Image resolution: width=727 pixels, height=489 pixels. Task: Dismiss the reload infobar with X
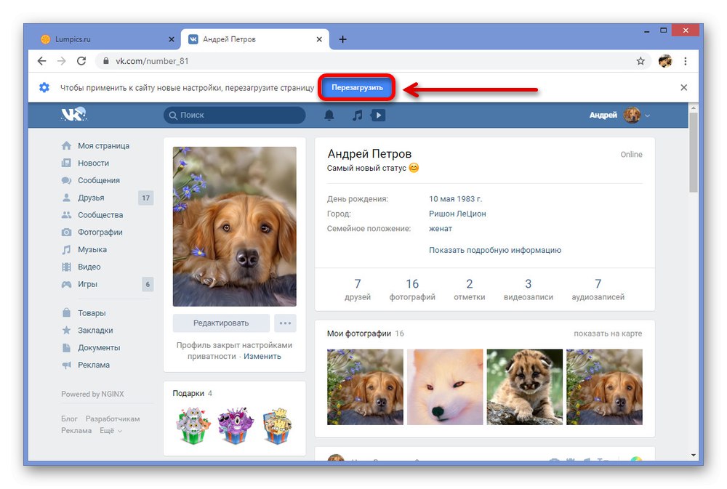683,87
